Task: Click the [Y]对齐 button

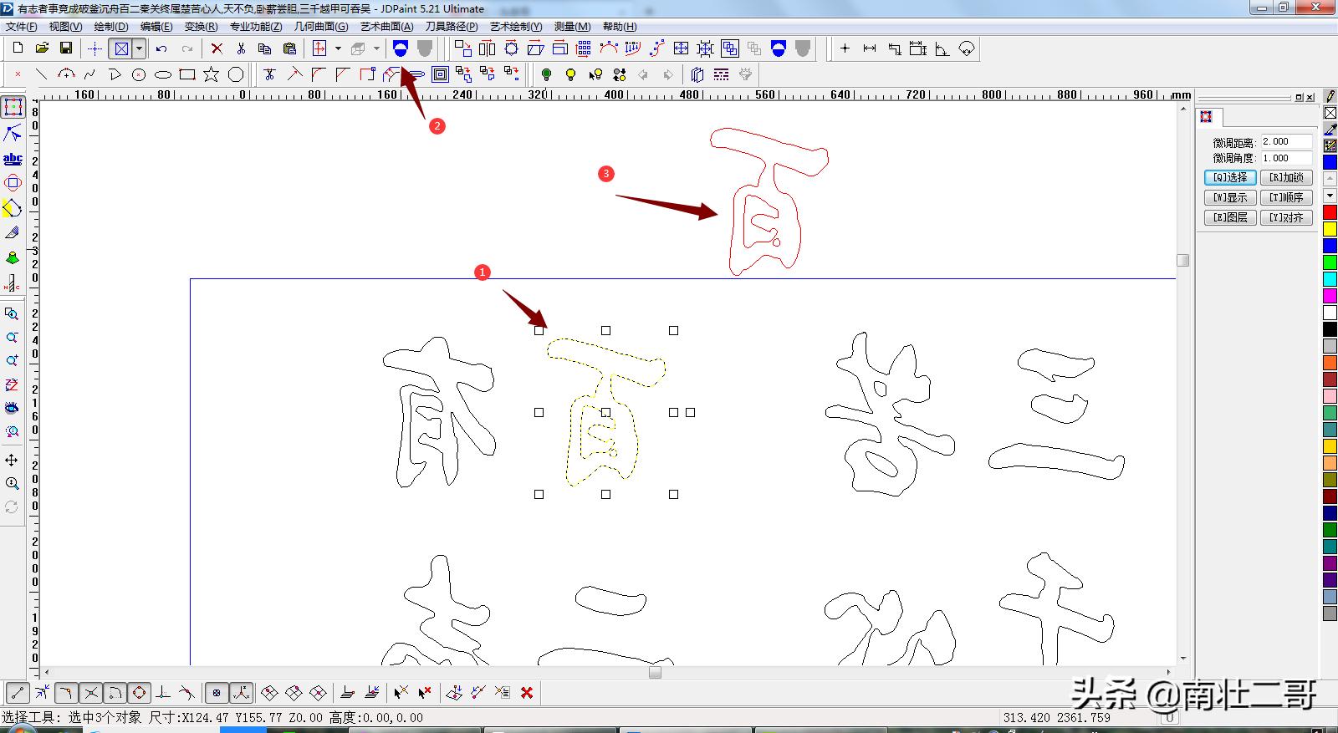Action: [1286, 217]
